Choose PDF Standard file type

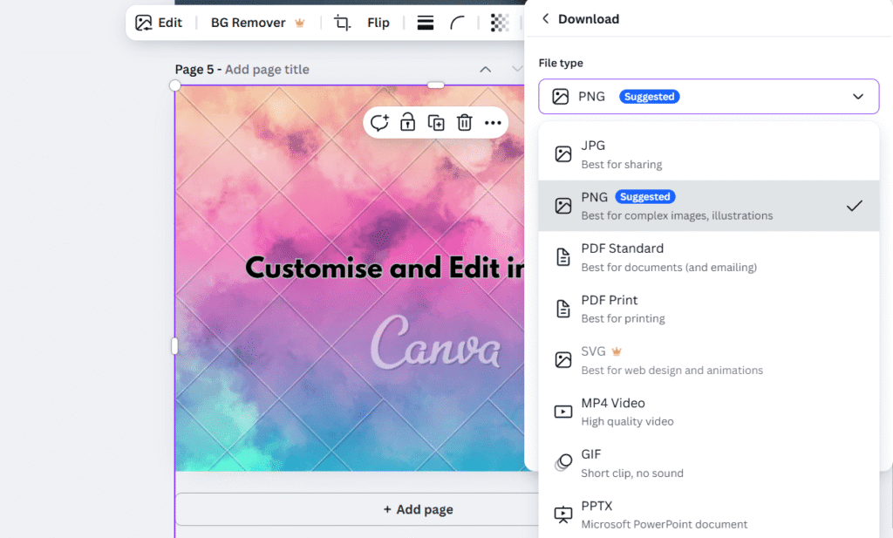(x=708, y=257)
